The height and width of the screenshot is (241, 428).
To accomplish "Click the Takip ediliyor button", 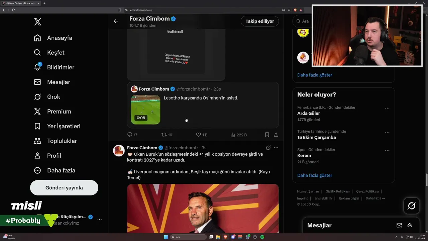I will pos(260,21).
